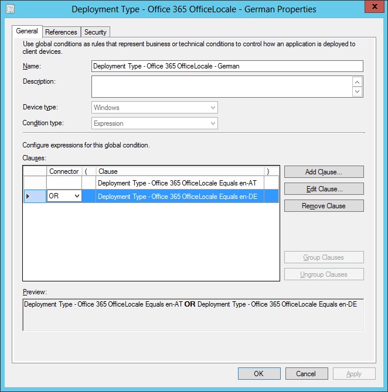Click the dialog title bar document icon

pos(10,9)
